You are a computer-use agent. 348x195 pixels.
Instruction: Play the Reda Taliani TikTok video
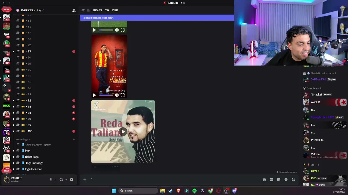[123, 132]
